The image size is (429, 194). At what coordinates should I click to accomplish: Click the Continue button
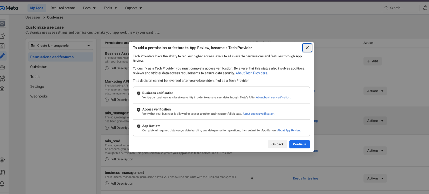(299, 144)
